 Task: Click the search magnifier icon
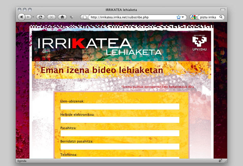click(221, 17)
